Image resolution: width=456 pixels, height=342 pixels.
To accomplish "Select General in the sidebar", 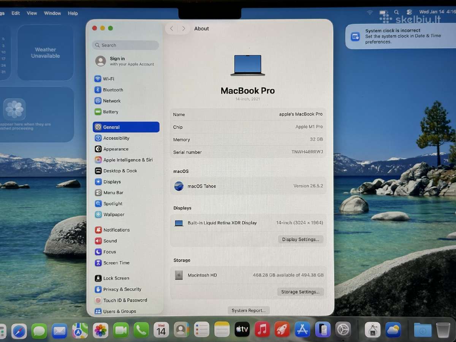I will click(126, 127).
